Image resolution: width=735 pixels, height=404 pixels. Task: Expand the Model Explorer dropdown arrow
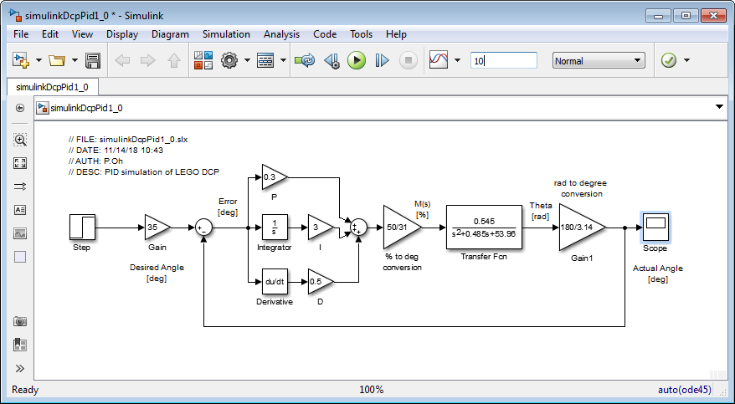(x=283, y=60)
